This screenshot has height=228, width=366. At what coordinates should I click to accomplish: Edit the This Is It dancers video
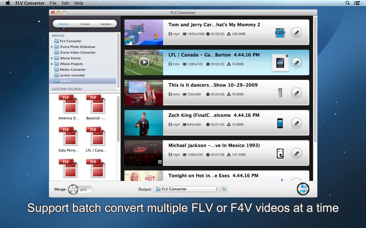point(296,93)
